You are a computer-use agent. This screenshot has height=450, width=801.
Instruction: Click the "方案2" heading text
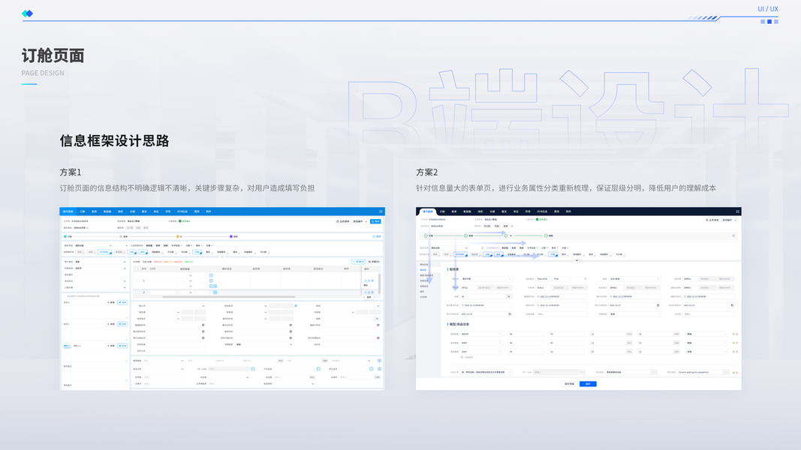426,172
